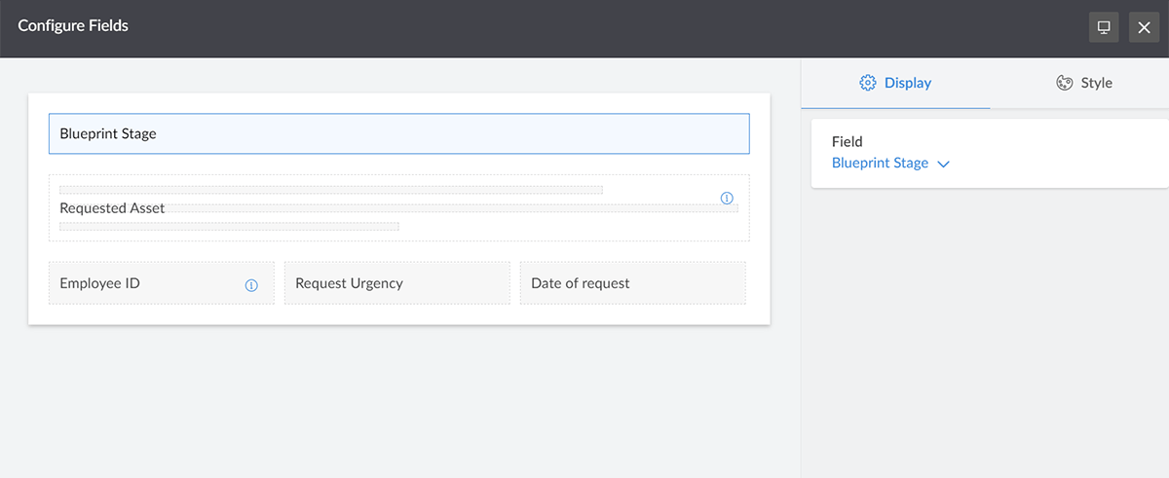Click the Field label in Display panel
1169x478 pixels.
848,141
